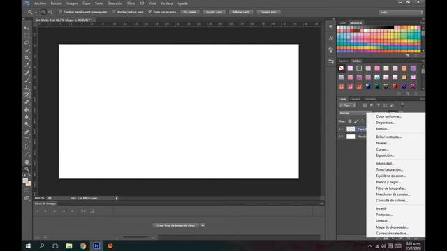
Task: Open dropdown arrow beside 'Crear línea de tiempo'
Action: coord(203,225)
